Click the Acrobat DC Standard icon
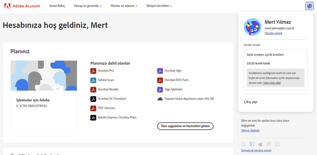Viewport: 317px width, 155px height. click(x=93, y=99)
